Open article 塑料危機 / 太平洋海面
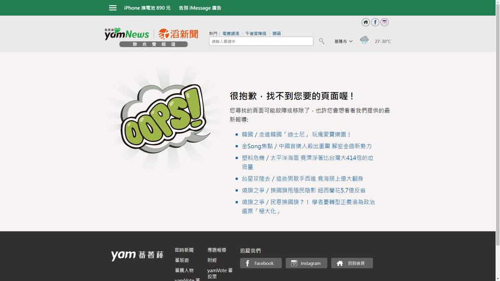 (307, 162)
